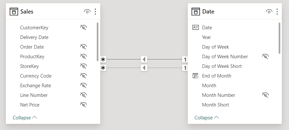The image size is (289, 130).
Task: Click the Date table storage icon
Action: 196,12
